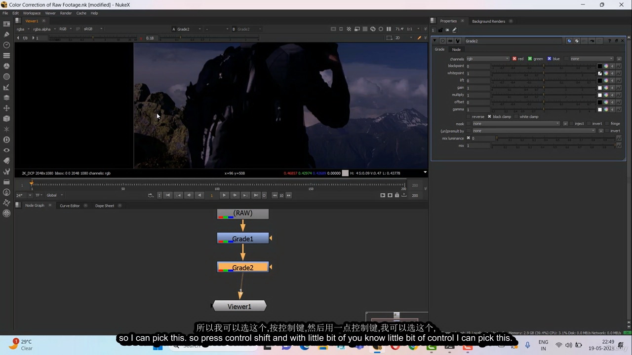Image resolution: width=632 pixels, height=355 pixels.
Task: Toggle the blue channel checkbox
Action: click(549, 59)
